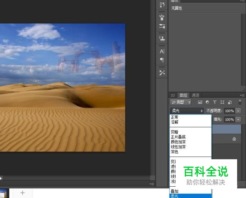Switch to the 图层 tab
This screenshot has height=198, width=246.
coord(183,95)
